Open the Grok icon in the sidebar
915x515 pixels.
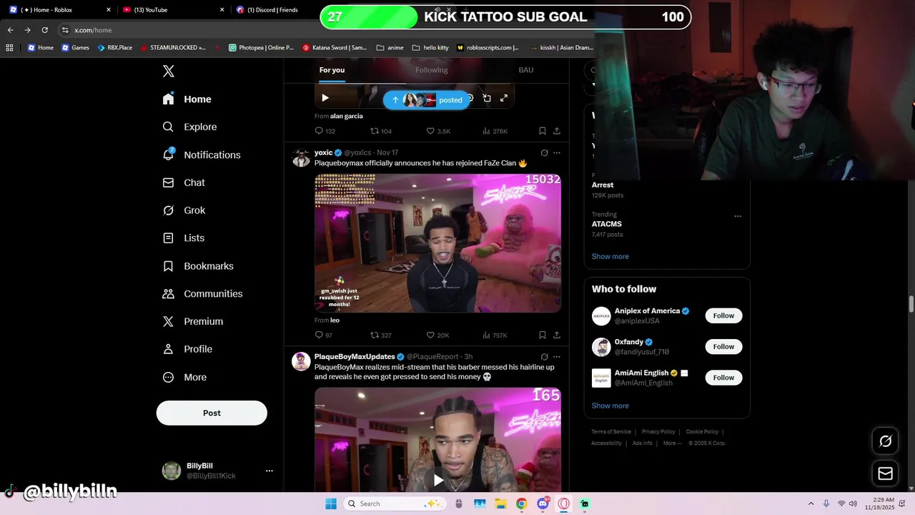168,210
